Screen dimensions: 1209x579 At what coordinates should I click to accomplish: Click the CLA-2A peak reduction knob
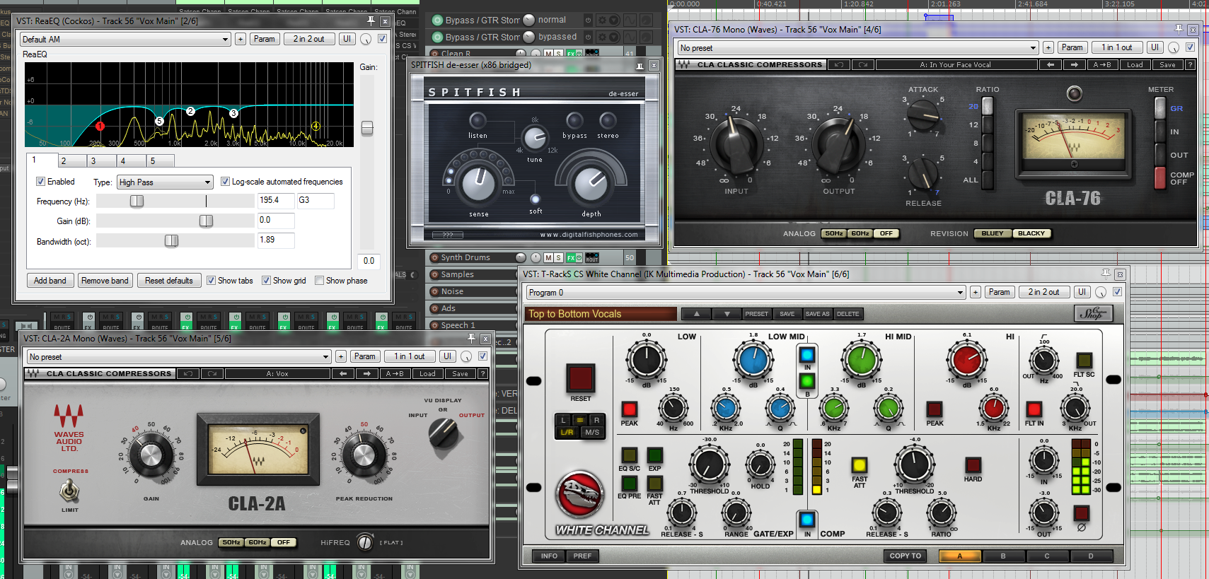coord(364,455)
